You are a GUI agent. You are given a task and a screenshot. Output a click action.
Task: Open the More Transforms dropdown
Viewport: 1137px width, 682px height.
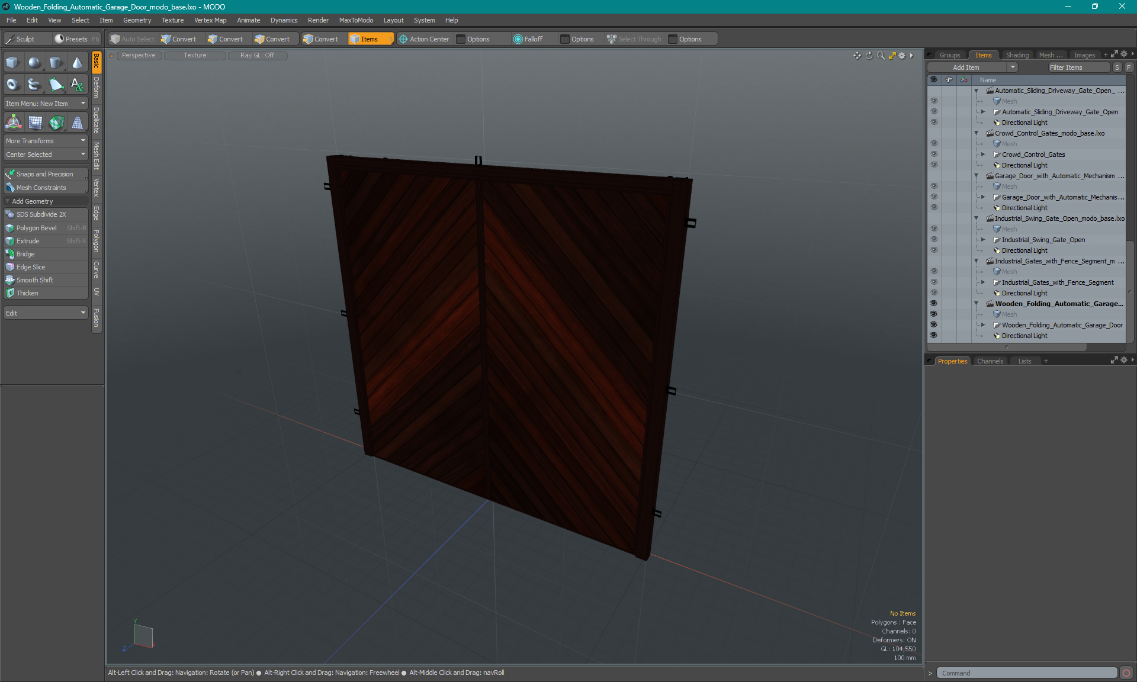46,141
